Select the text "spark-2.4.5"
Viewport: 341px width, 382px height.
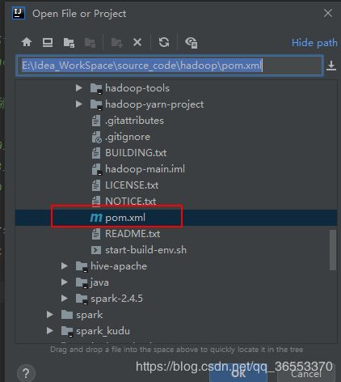click(x=116, y=299)
